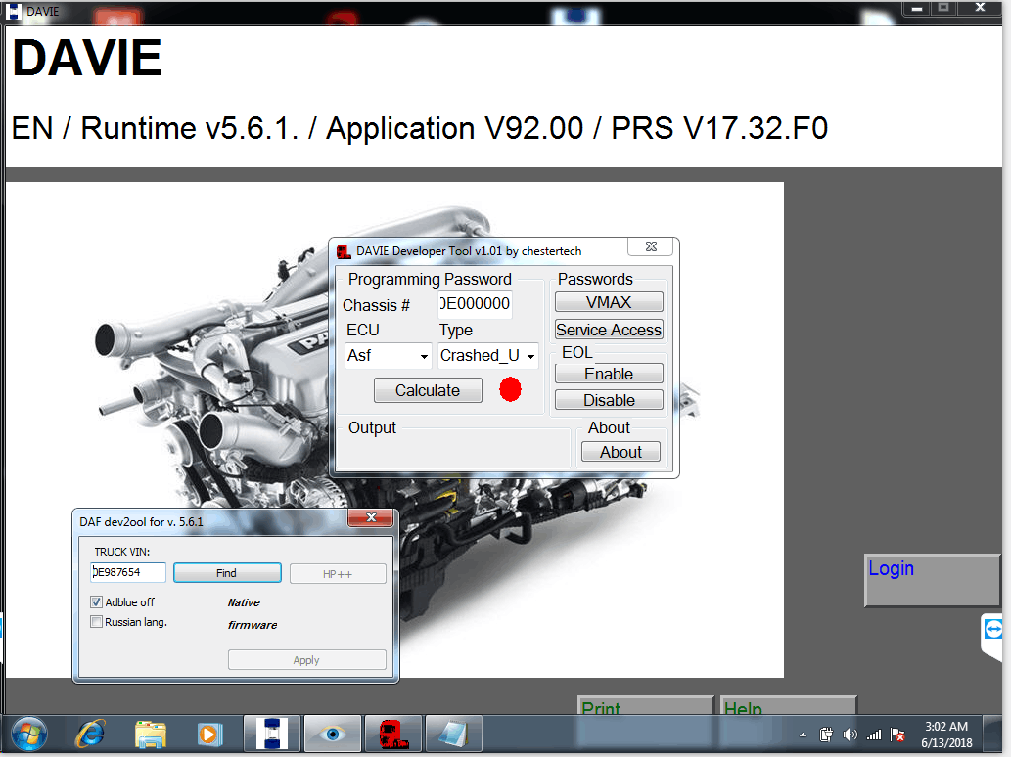
Task: Launch Internet Explorer from the taskbar
Action: (91, 733)
